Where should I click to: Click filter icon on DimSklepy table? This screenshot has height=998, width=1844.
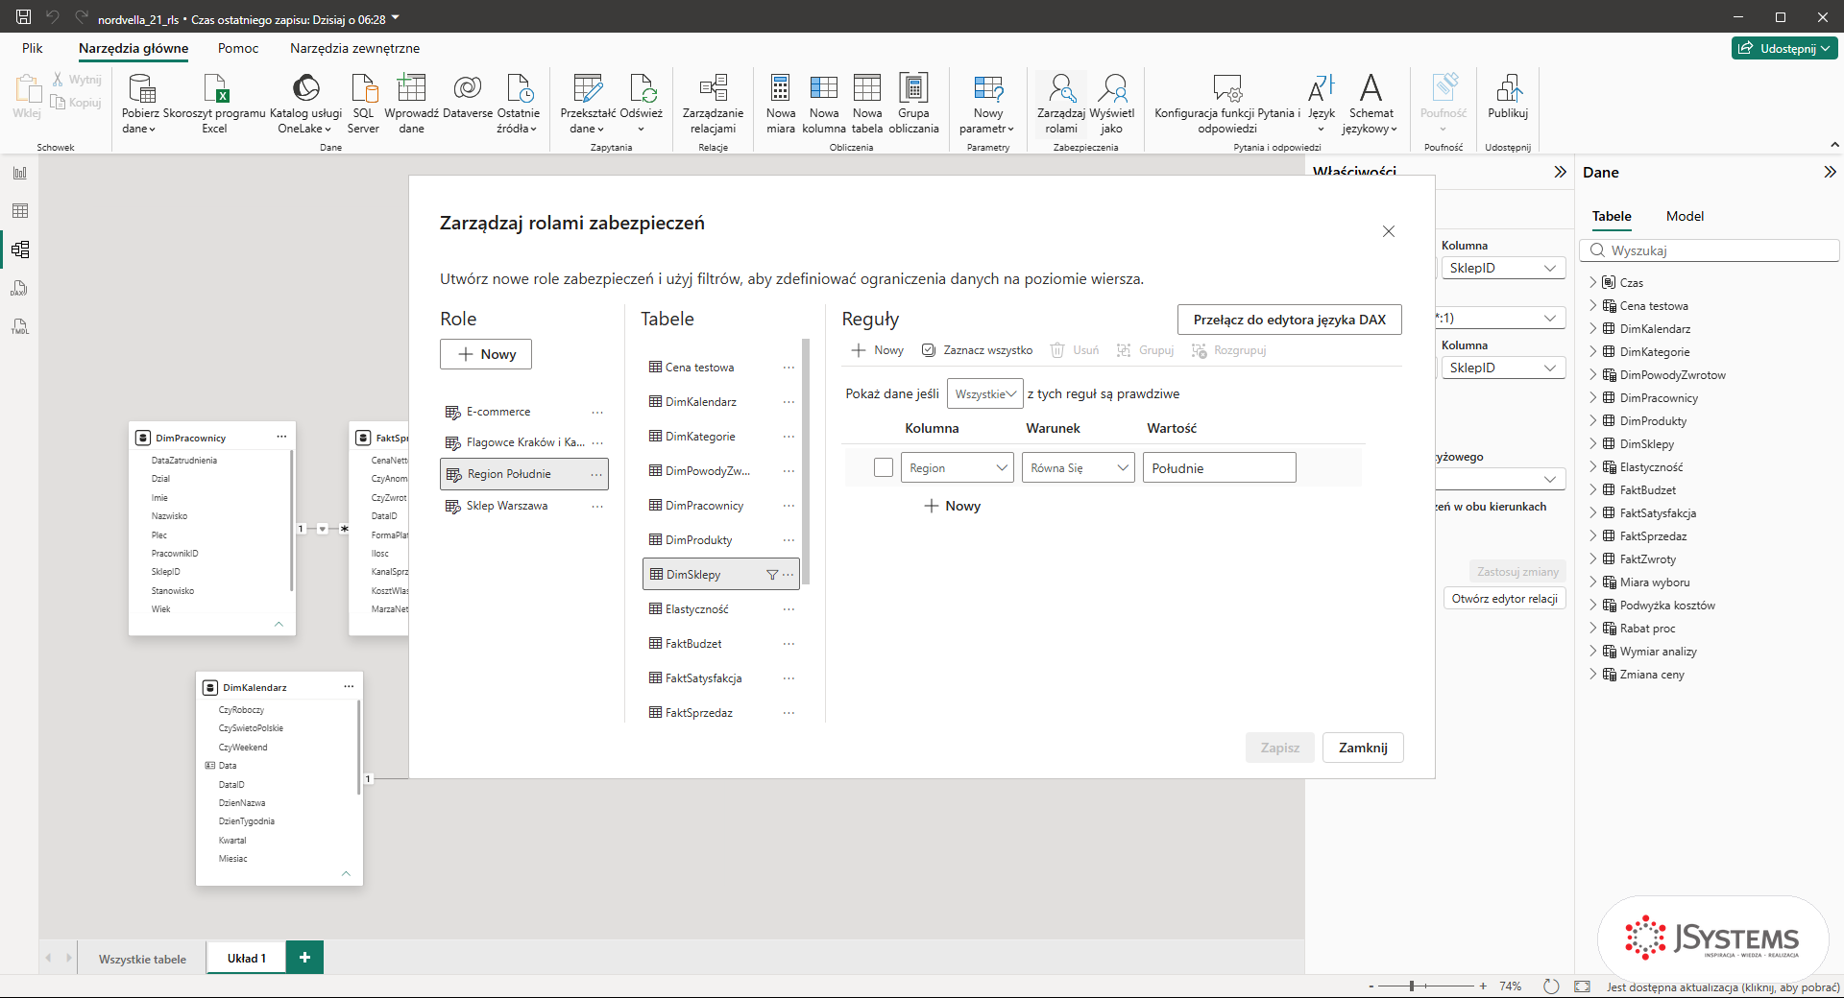tap(771, 575)
